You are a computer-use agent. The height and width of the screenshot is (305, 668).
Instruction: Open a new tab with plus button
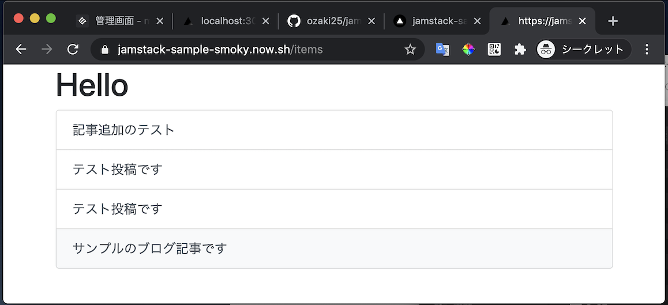[x=613, y=21]
